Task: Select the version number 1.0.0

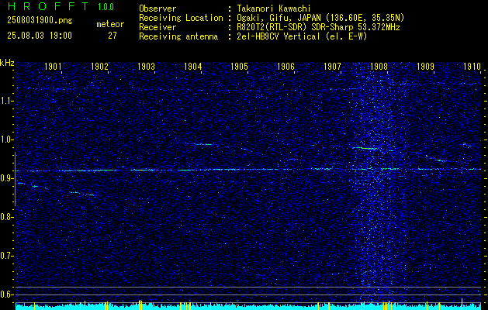Action: (106, 6)
